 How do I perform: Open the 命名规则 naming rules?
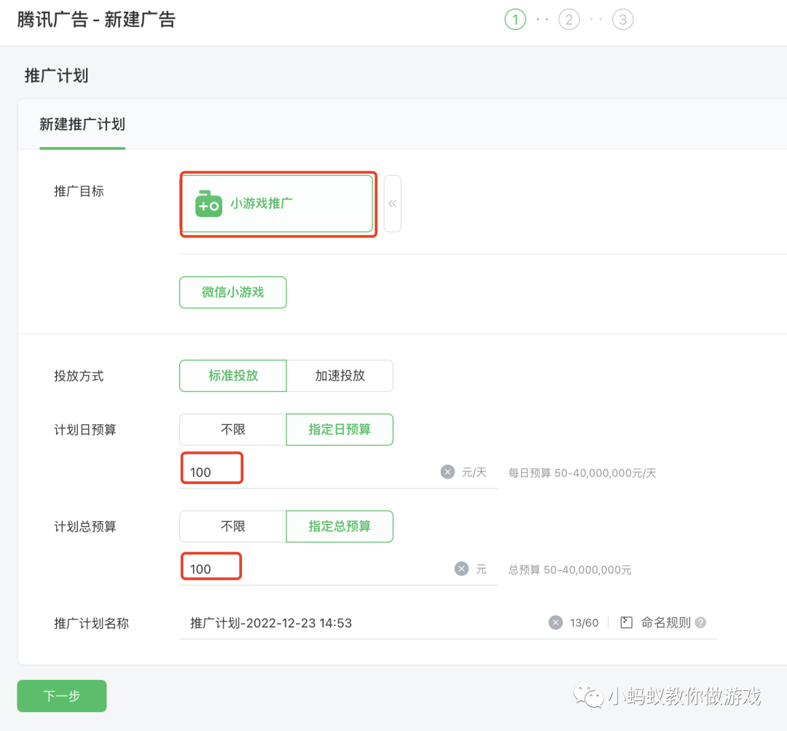click(x=665, y=622)
